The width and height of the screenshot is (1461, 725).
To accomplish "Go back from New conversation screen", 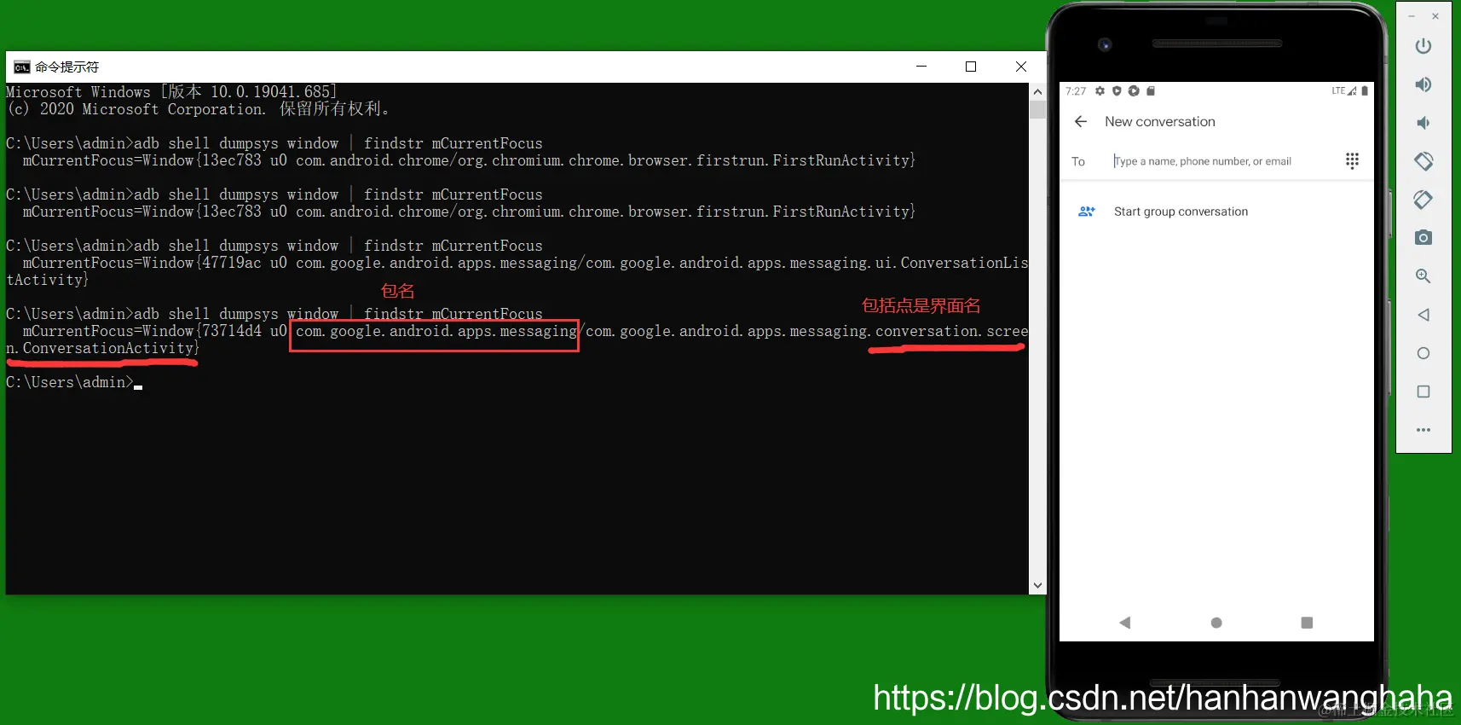I will [1081, 121].
